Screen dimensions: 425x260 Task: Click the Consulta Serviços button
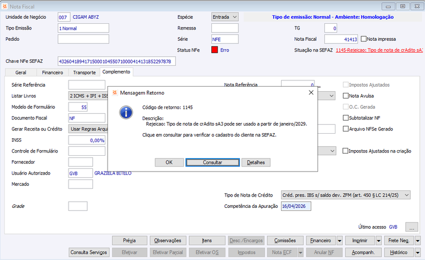(89, 253)
